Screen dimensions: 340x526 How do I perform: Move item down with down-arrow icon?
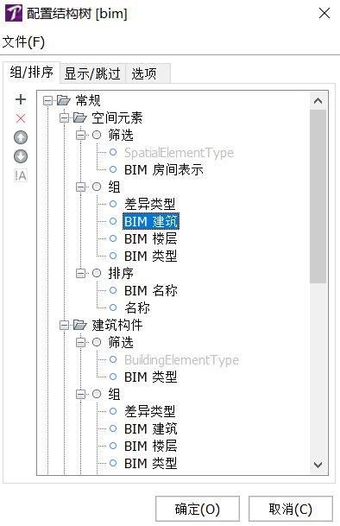pos(21,156)
